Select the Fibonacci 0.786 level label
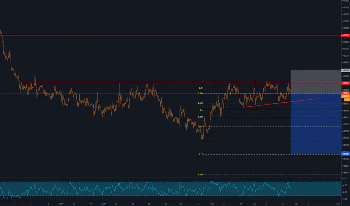The width and height of the screenshot is (350, 206). (200, 93)
